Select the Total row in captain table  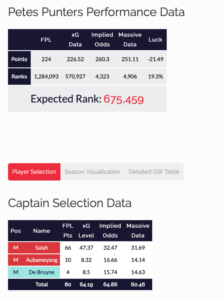41,284
